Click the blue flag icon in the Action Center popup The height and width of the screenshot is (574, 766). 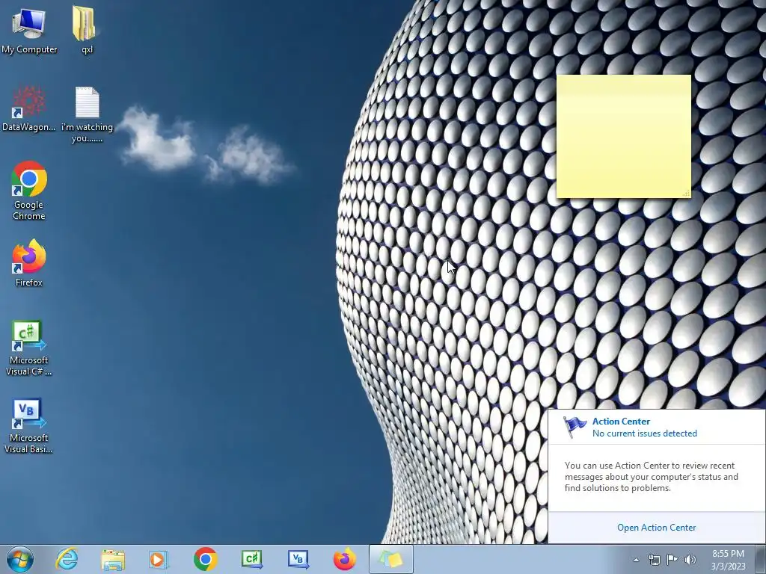click(x=574, y=427)
